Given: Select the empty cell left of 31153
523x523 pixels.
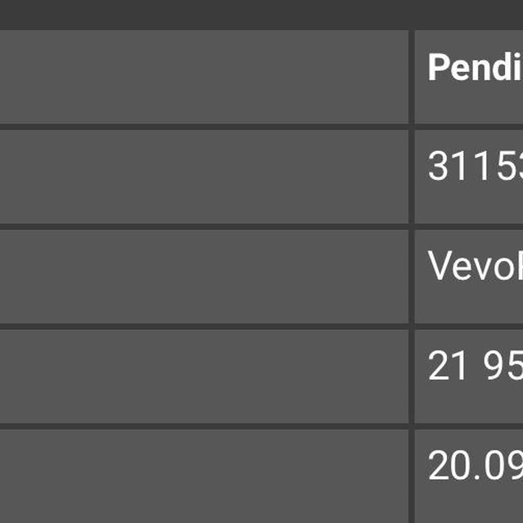Looking at the screenshot, I should 203,176.
